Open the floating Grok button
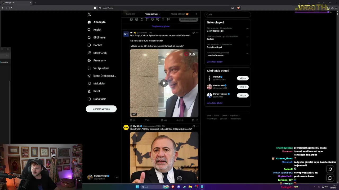 [x=330, y=169]
